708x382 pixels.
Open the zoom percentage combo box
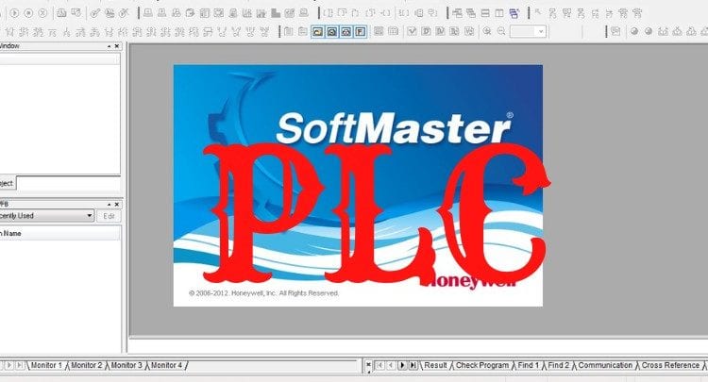[x=528, y=31]
